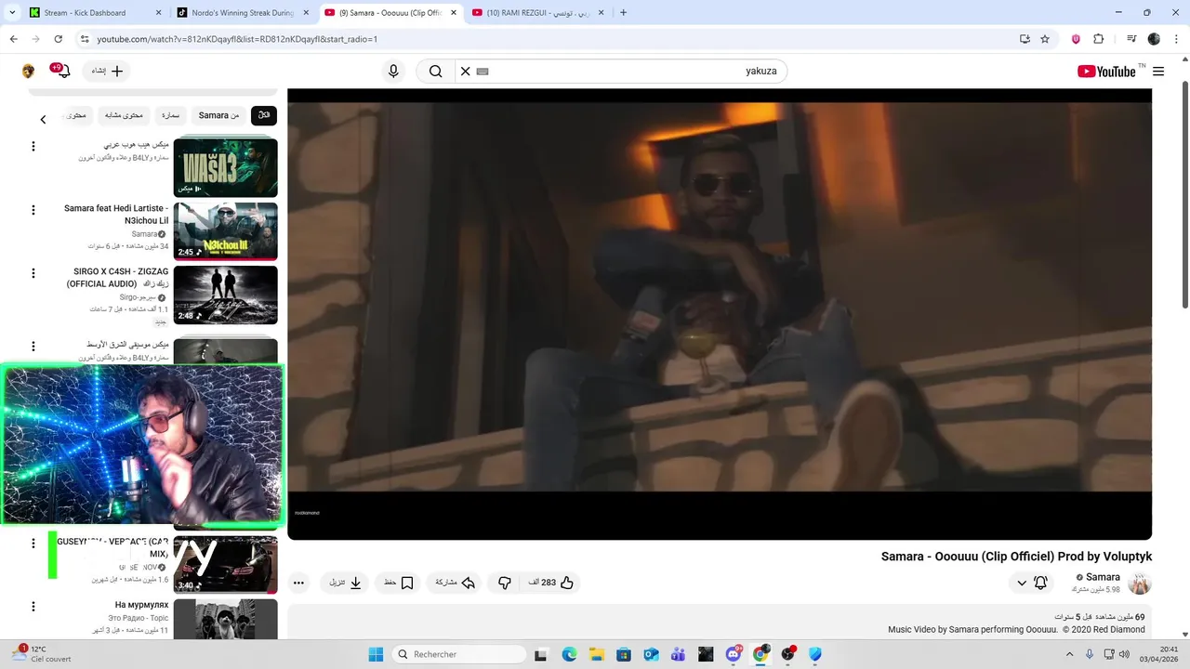Screen dimensions: 1190x669
Task: Click the address bar URL
Action: click(237, 39)
